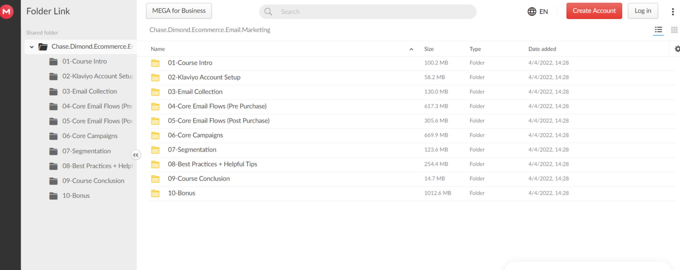Click folder icon of 01-Course Intro row
The height and width of the screenshot is (270, 680).
(155, 63)
